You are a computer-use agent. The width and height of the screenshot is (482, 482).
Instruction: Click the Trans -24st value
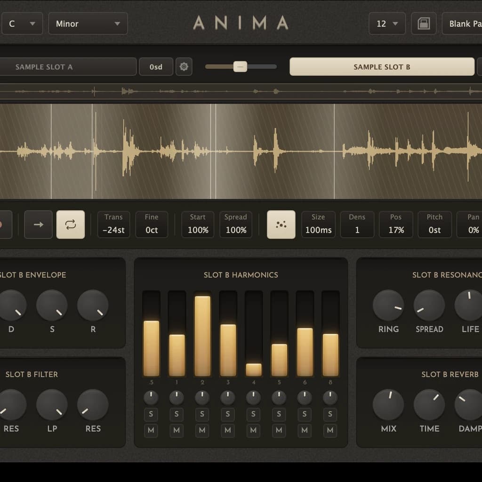pos(113,225)
